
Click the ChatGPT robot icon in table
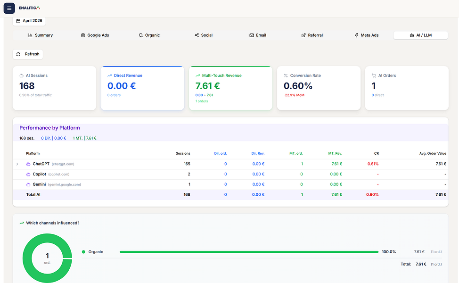28,164
